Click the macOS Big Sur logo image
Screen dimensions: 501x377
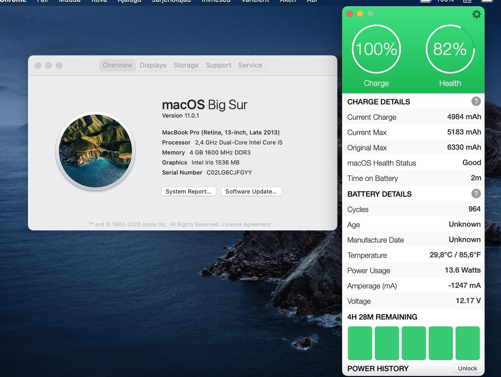tap(96, 151)
